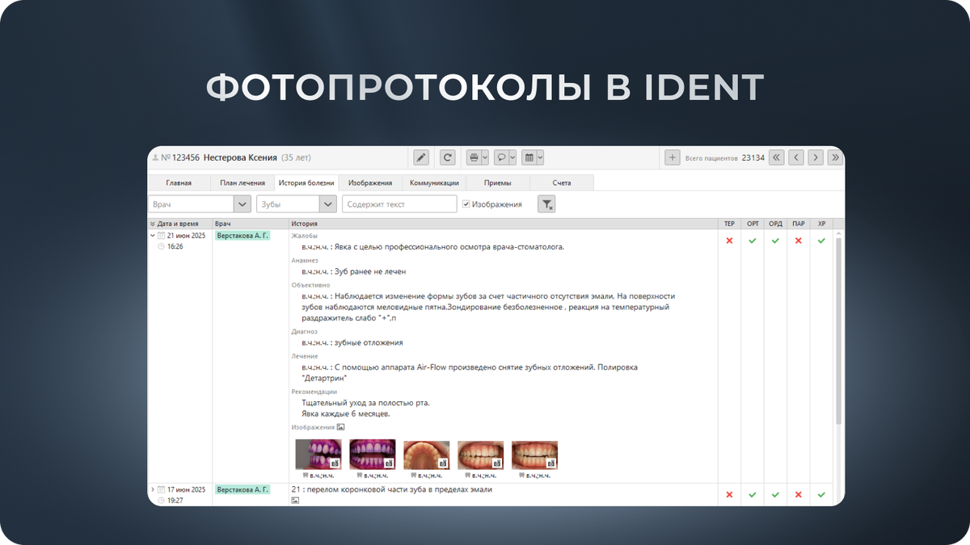This screenshot has height=545, width=970.
Task: Open the Врач filter dropdown
Action: pos(242,204)
